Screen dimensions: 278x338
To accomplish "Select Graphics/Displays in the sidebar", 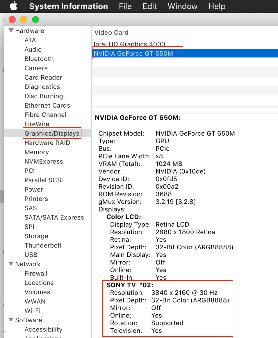I will [52, 133].
